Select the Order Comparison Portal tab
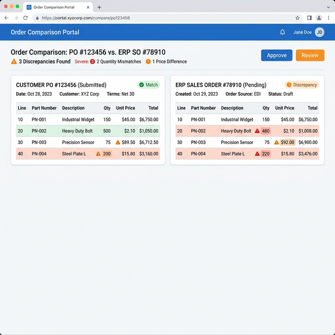Image resolution: width=335 pixels, height=335 pixels. 58,7
